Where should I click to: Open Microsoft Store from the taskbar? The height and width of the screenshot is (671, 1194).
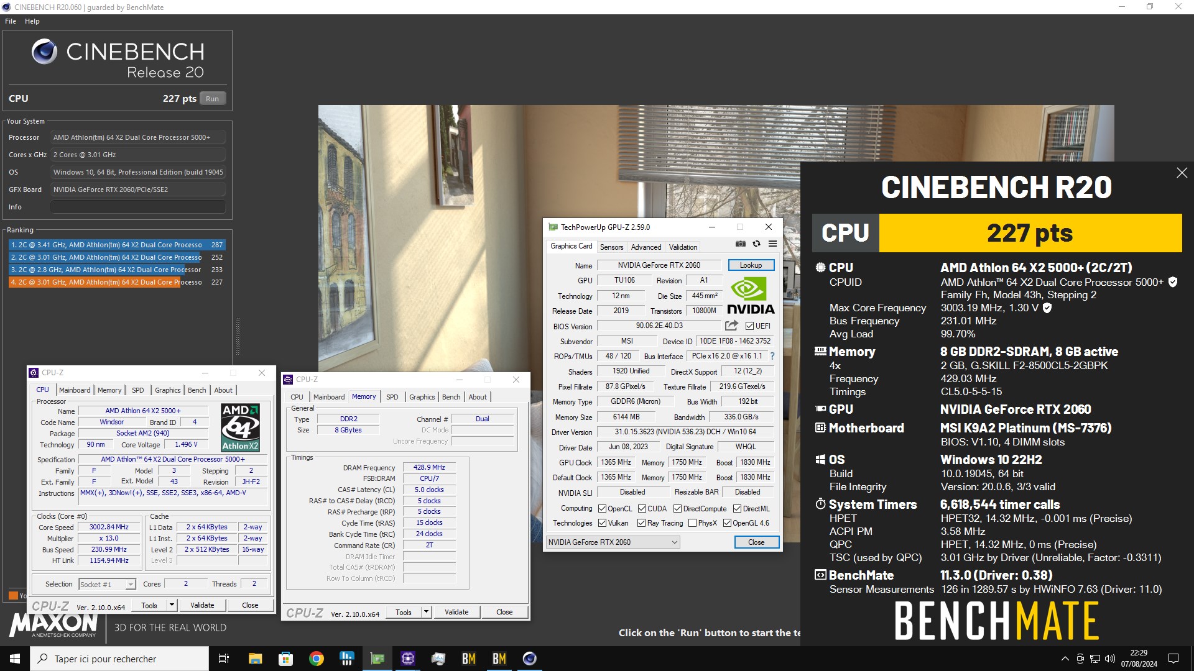click(x=285, y=659)
